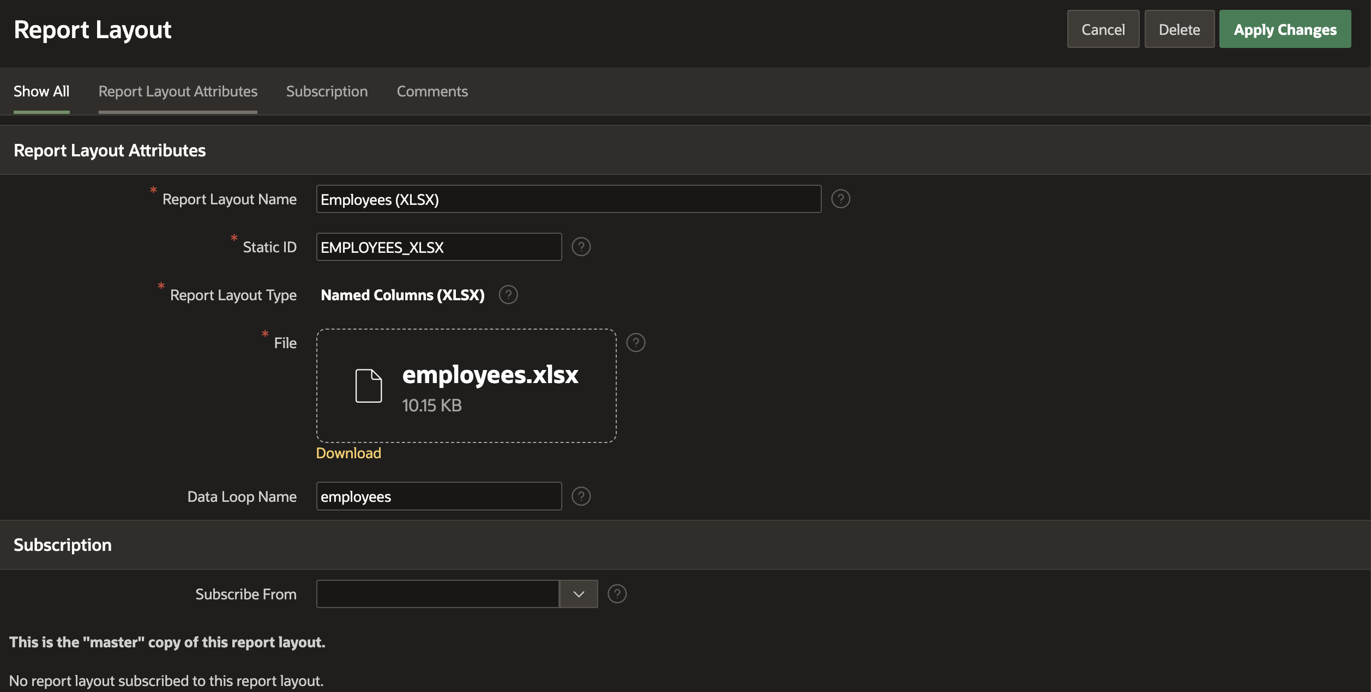This screenshot has height=692, width=1371.
Task: Click the employees.xlsx document icon
Action: [369, 386]
